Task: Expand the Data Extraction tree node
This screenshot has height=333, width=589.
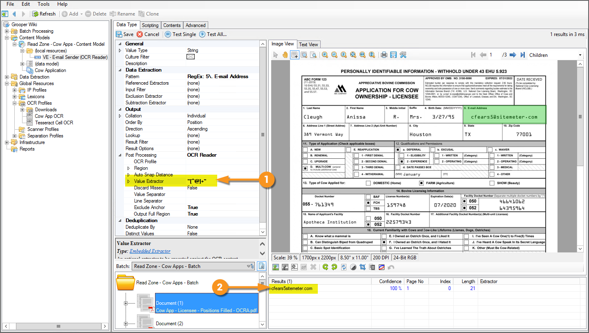Action: click(x=7, y=77)
